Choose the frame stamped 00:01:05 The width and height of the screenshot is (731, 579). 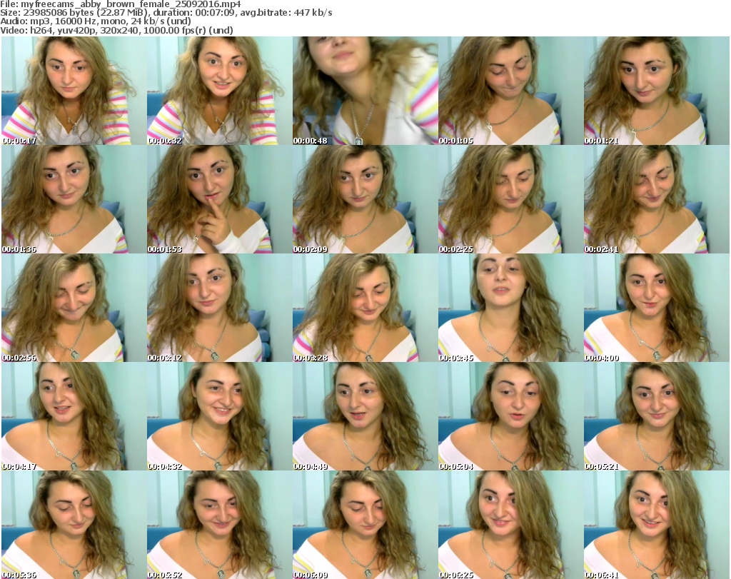click(510, 91)
